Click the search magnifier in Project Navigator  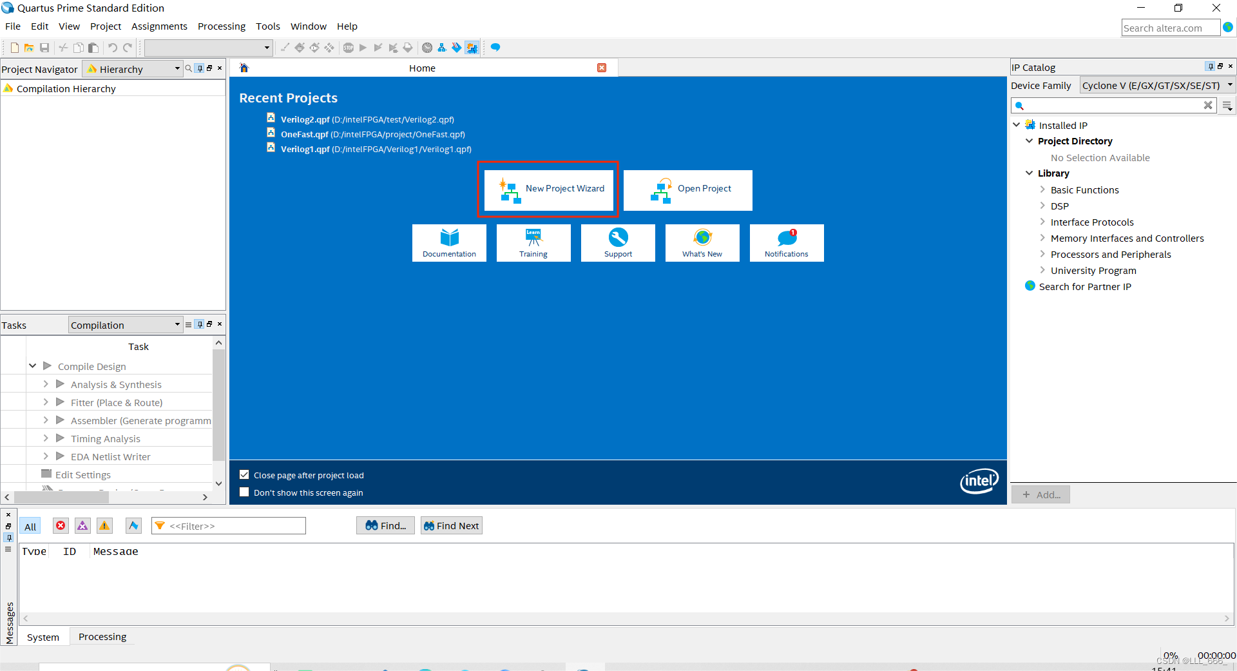(x=189, y=68)
